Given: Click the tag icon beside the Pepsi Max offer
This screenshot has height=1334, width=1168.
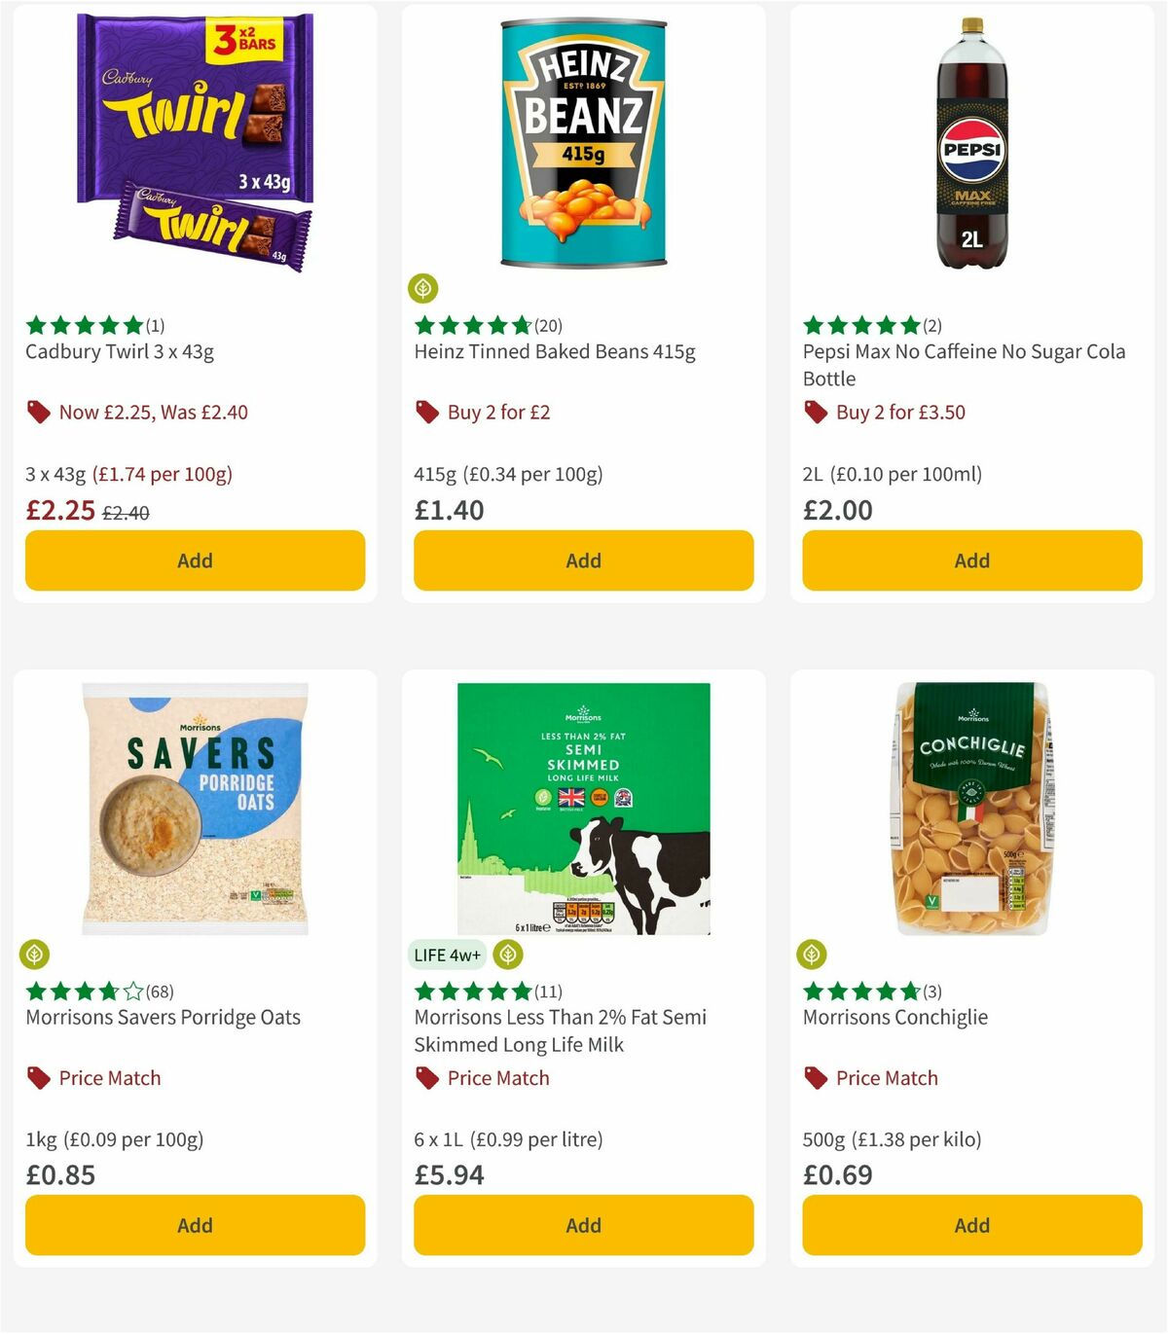Looking at the screenshot, I should [815, 413].
